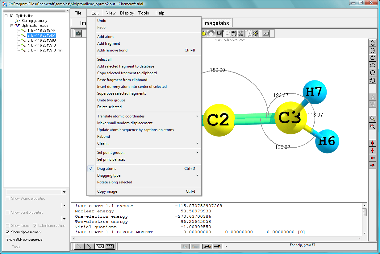Click the ??? label tool icon
The height and width of the screenshot is (254, 380).
(x=110, y=246)
